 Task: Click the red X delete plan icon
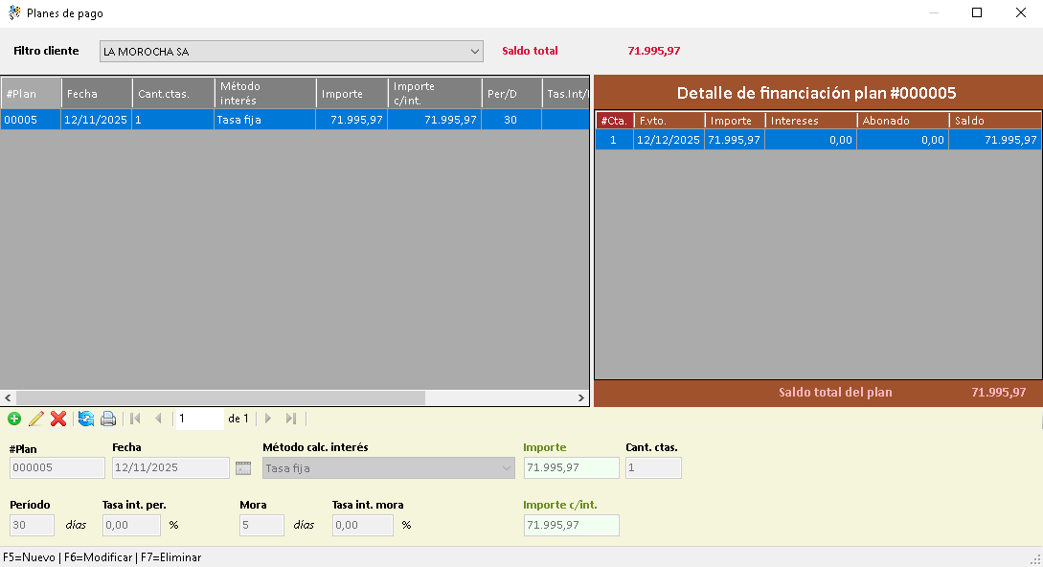tap(58, 419)
